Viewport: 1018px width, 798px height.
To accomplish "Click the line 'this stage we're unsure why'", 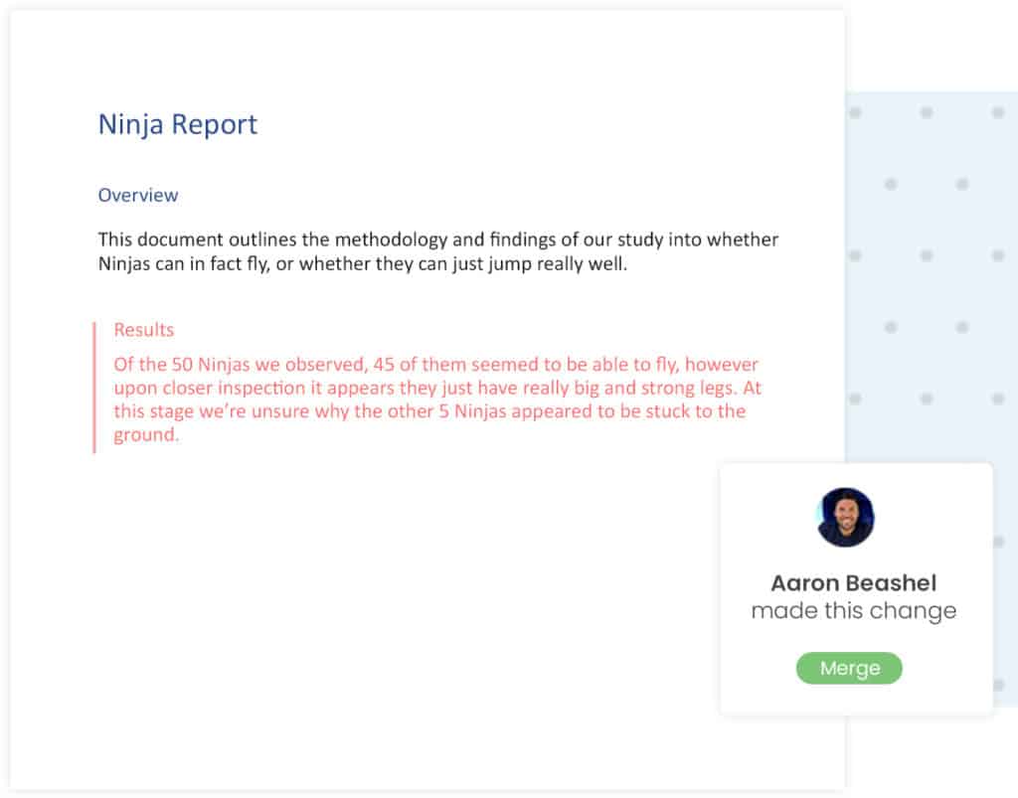I will coord(429,410).
